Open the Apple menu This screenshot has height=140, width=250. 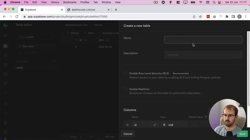5,2
